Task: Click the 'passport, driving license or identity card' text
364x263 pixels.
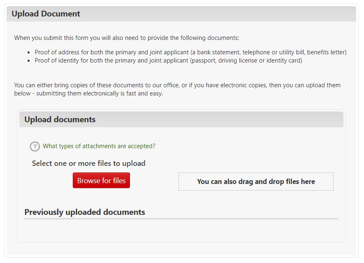Action: [246, 61]
